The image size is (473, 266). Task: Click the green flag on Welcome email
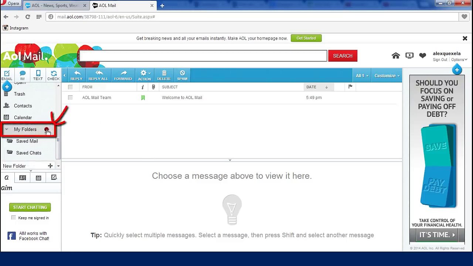(x=143, y=98)
